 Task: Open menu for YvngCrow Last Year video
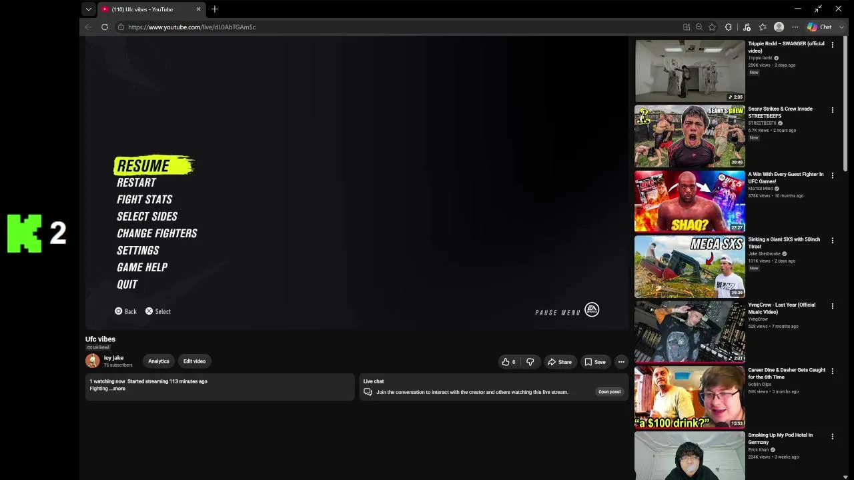pos(832,306)
